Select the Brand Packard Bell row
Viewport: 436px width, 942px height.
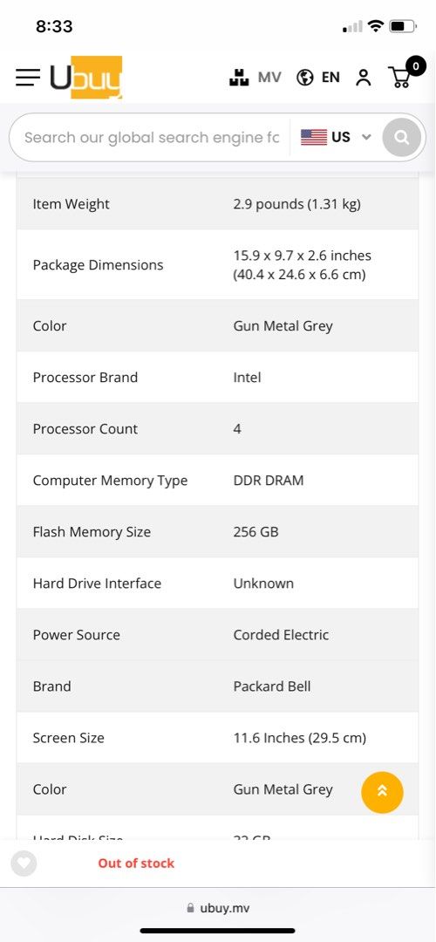[217, 686]
